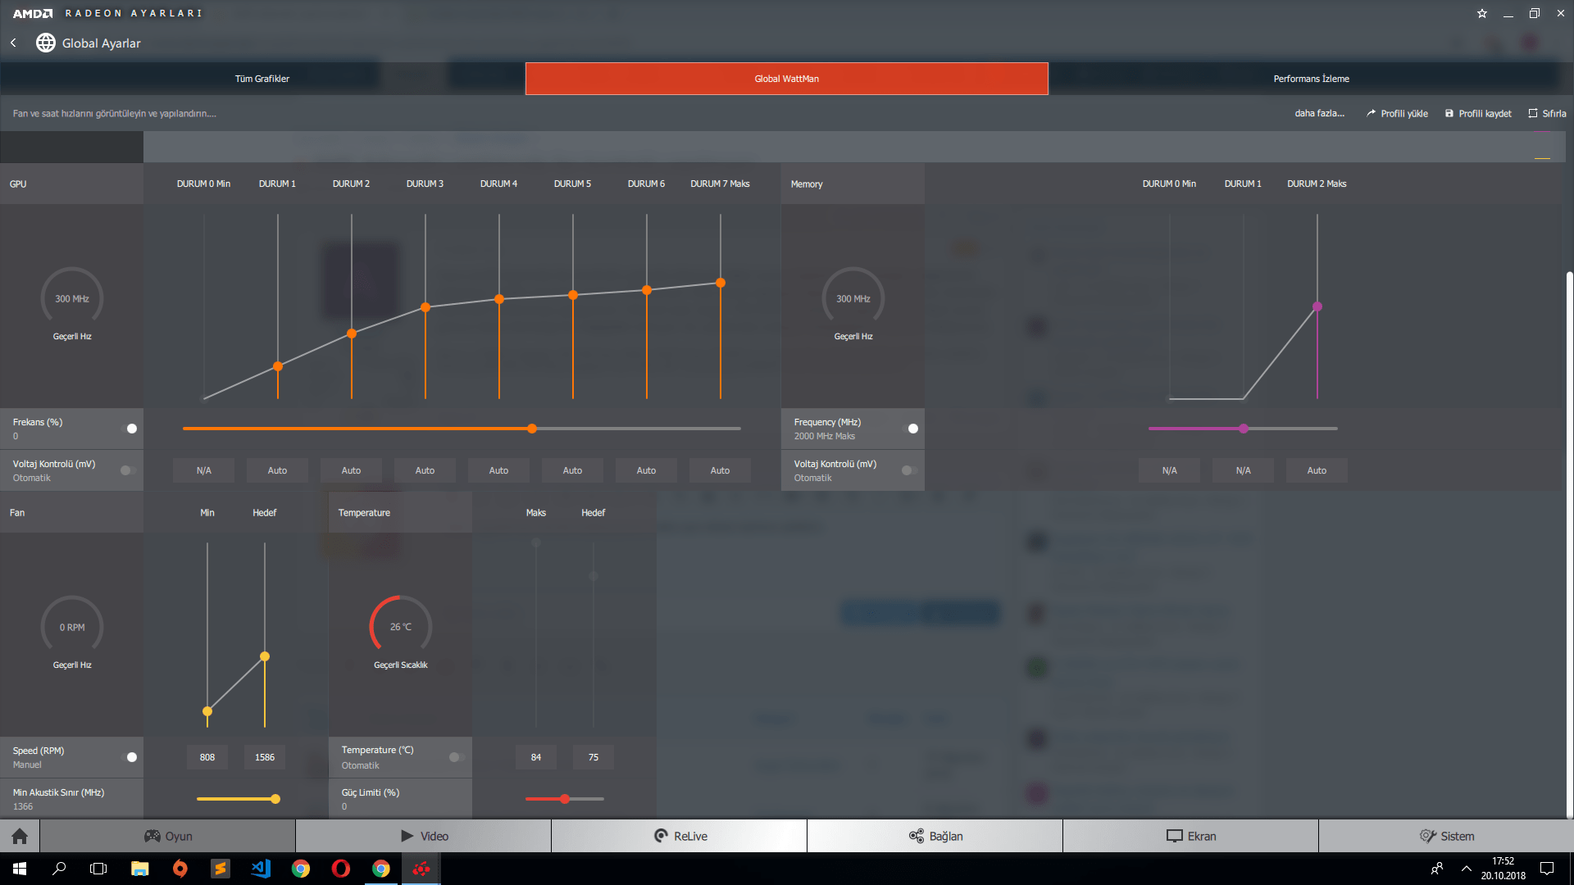Screen dimensions: 1574x885
Task: Open the Sistem system section
Action: coord(1446,836)
